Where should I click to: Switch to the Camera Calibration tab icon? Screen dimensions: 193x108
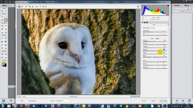pos(147,22)
